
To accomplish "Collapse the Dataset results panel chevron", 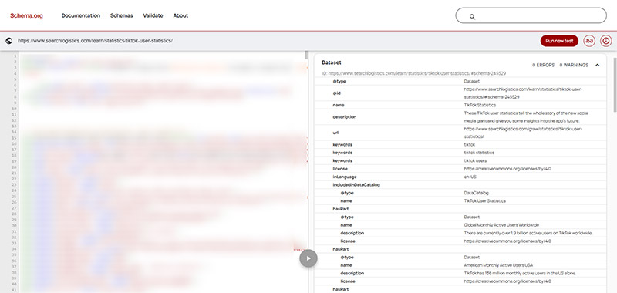I will [x=597, y=66].
